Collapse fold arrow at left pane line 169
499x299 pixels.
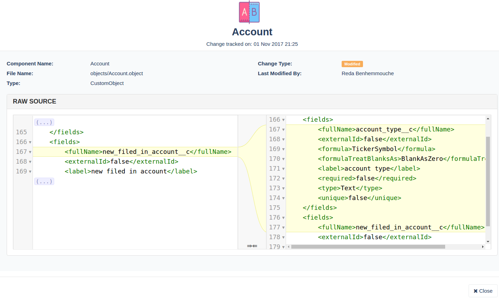tap(30, 172)
